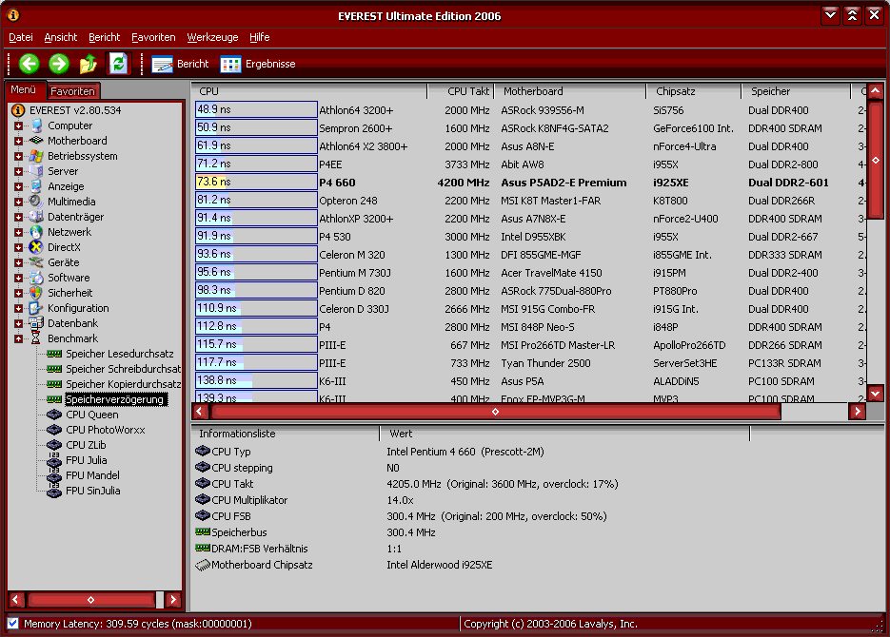Select Speicher Lesedurchsatz benchmark

(x=120, y=354)
